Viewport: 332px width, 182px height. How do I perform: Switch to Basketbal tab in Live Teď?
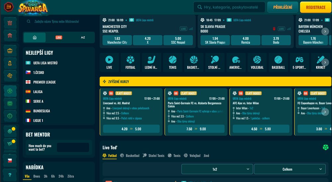coord(130,155)
